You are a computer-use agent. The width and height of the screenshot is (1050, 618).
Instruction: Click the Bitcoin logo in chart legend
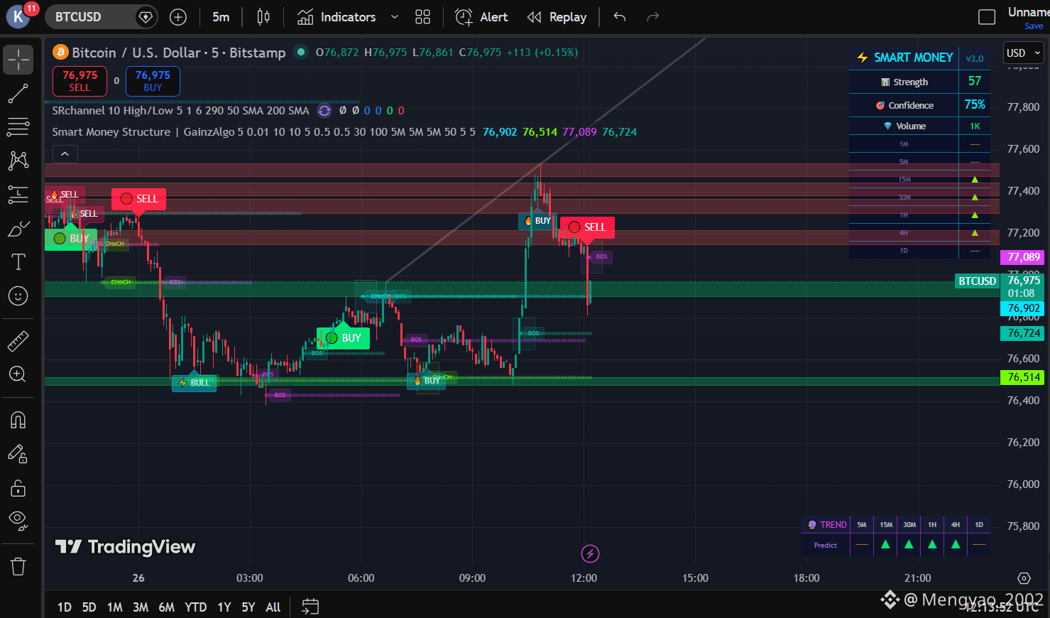pyautogui.click(x=60, y=53)
